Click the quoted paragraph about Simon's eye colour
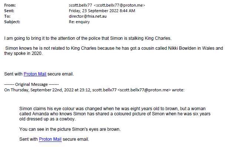Screen dimensions: 236x147 point(115,114)
